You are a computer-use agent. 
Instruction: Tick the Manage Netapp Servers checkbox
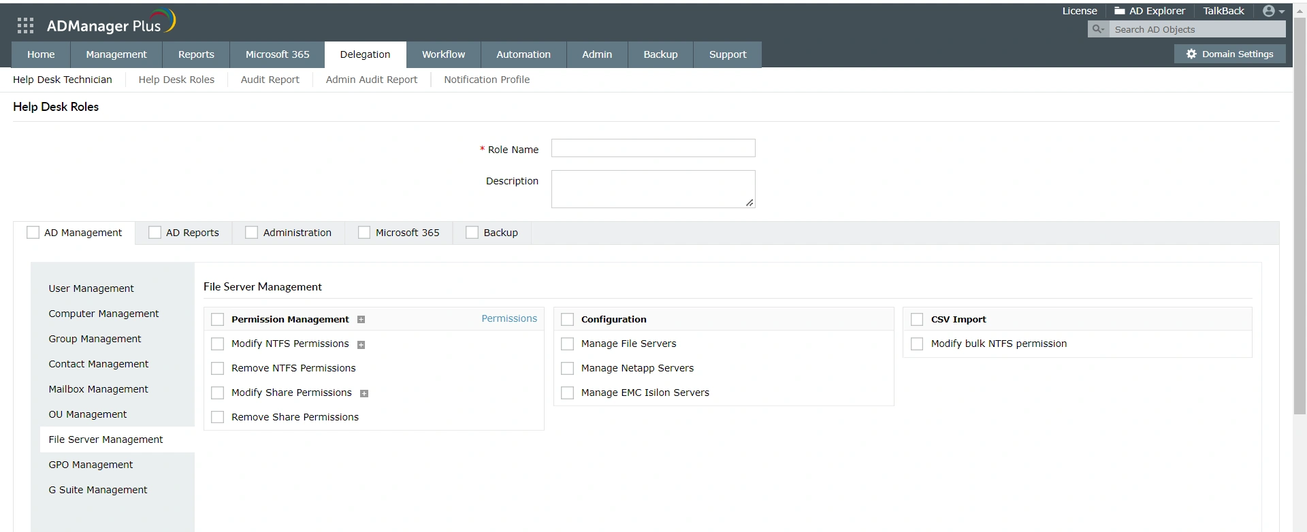(568, 368)
